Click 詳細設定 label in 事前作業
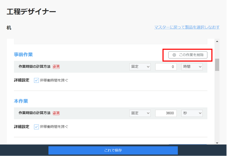The width and height of the screenshot is (227, 156). pyautogui.click(x=22, y=80)
